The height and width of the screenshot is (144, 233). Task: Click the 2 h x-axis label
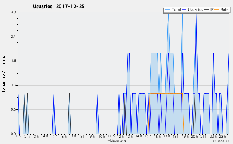click(27, 136)
